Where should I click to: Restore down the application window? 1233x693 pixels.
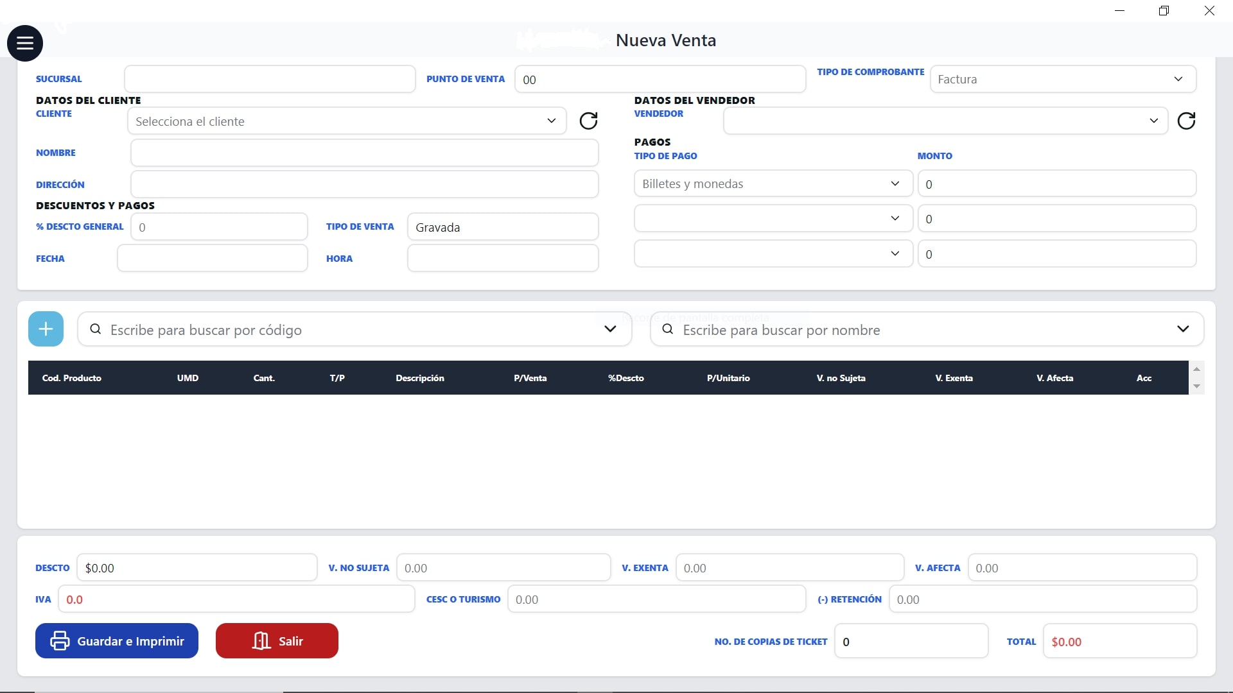coord(1164,11)
